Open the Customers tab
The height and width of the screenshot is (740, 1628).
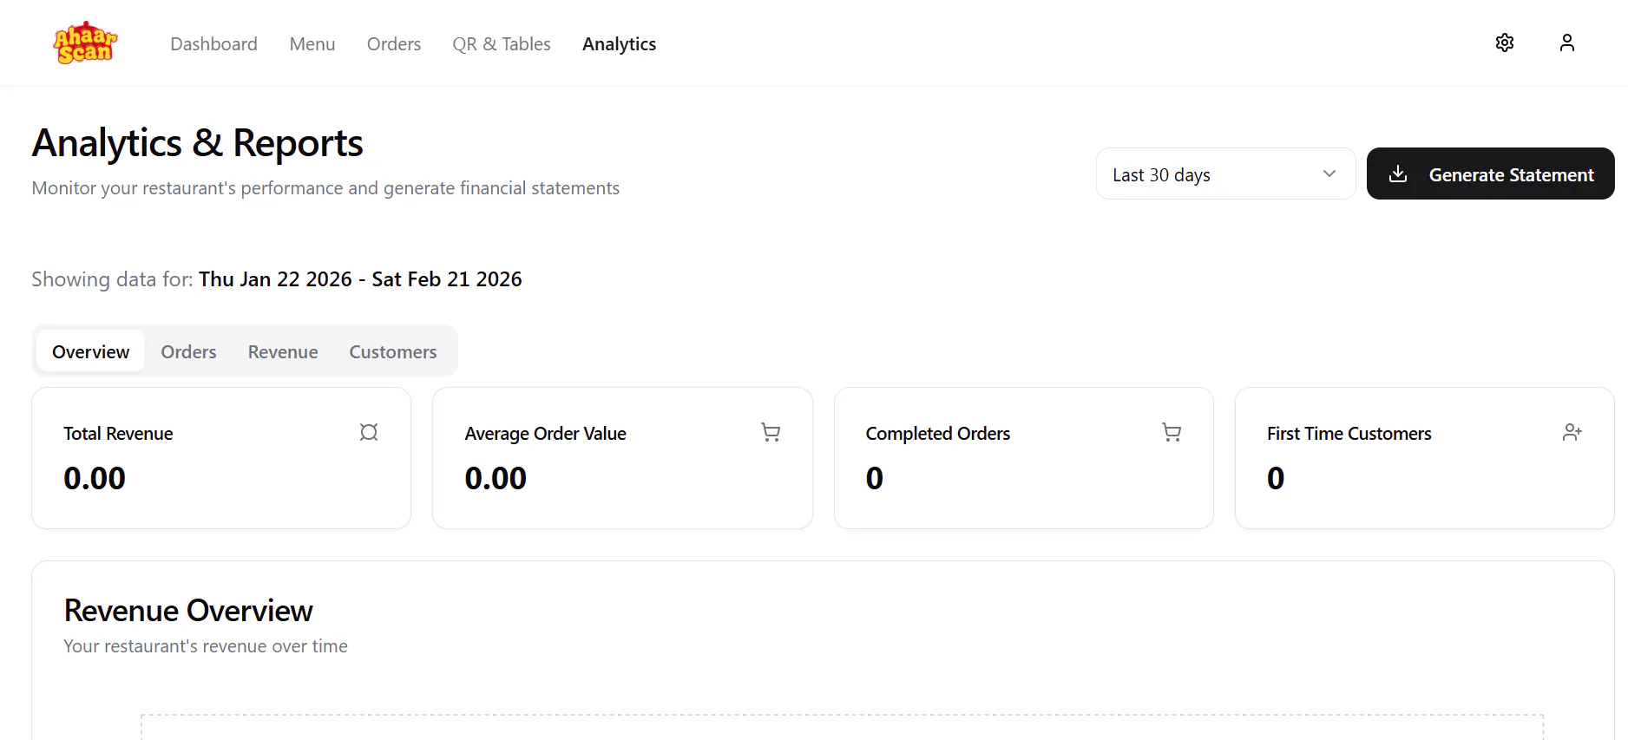(x=393, y=351)
